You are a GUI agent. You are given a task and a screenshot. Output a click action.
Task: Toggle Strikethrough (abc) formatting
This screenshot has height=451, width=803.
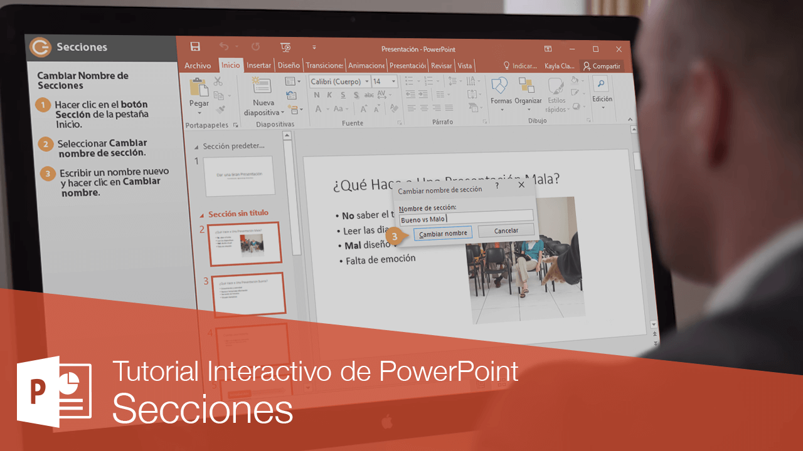[x=369, y=95]
